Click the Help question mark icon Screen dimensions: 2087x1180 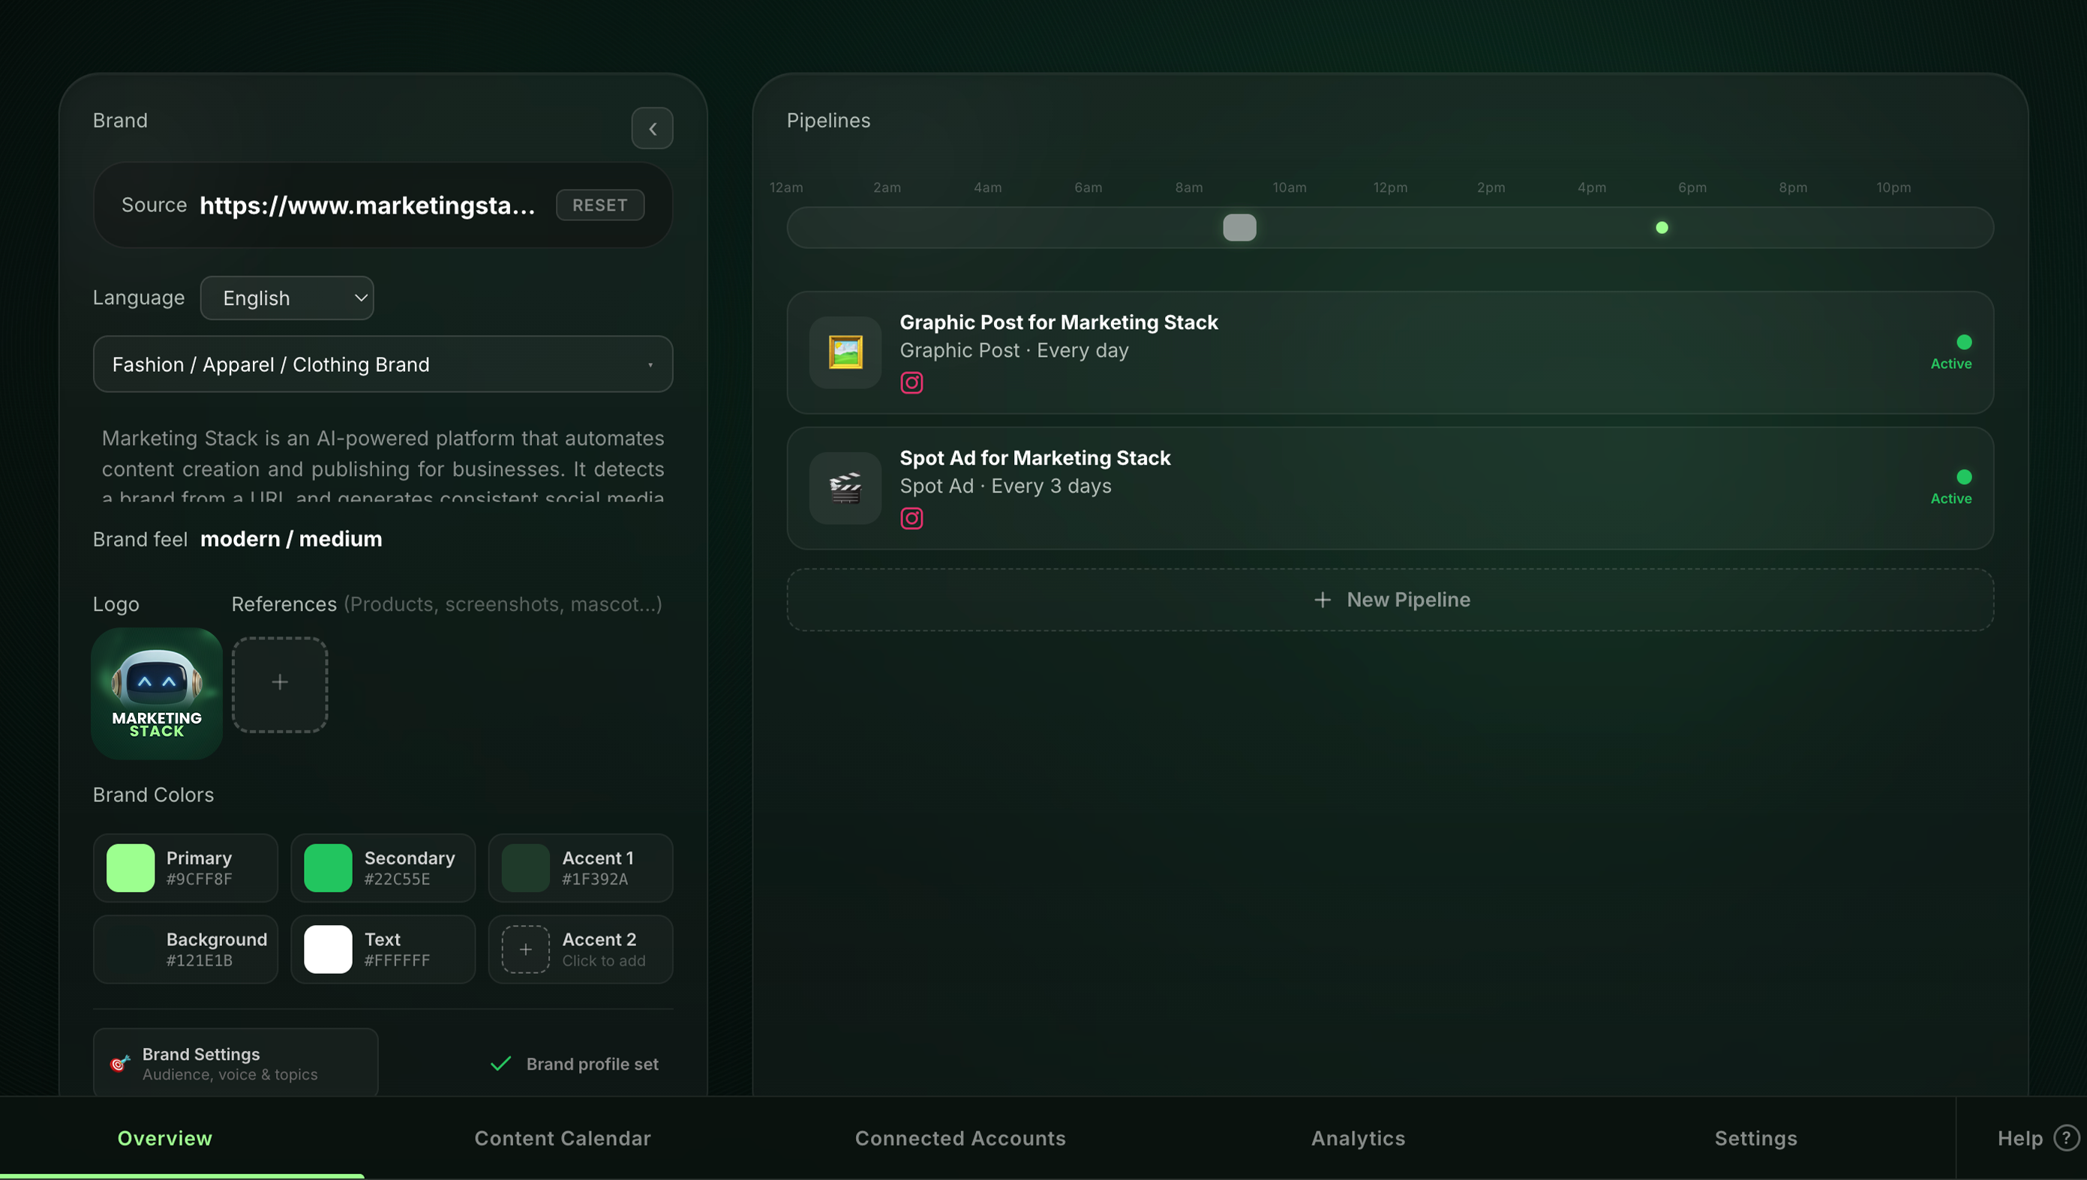2065,1138
